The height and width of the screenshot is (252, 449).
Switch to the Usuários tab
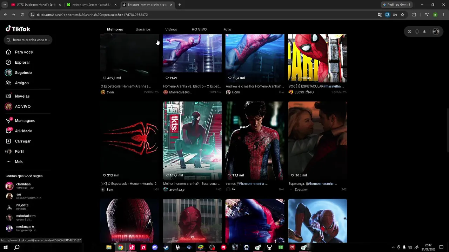143,29
